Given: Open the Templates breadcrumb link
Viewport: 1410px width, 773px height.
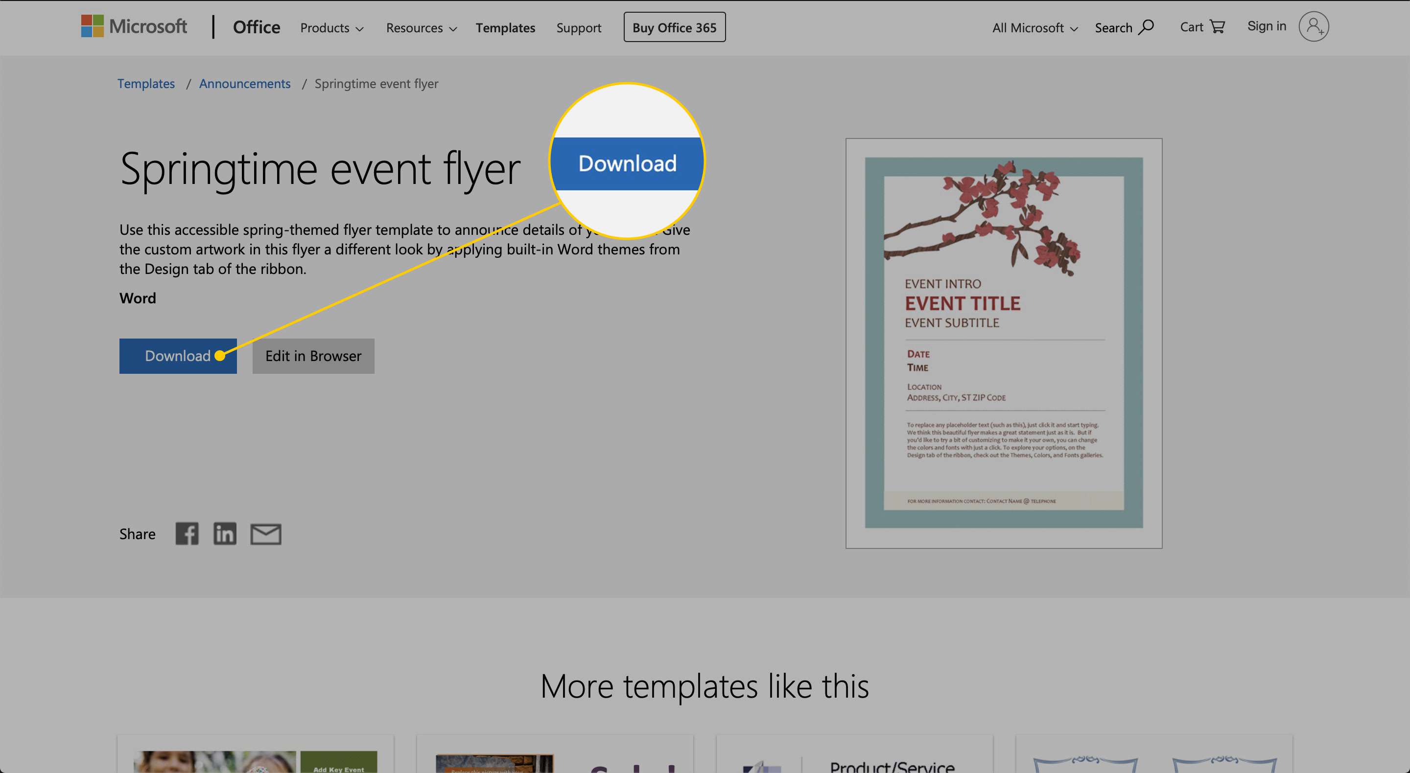Looking at the screenshot, I should click(x=146, y=84).
